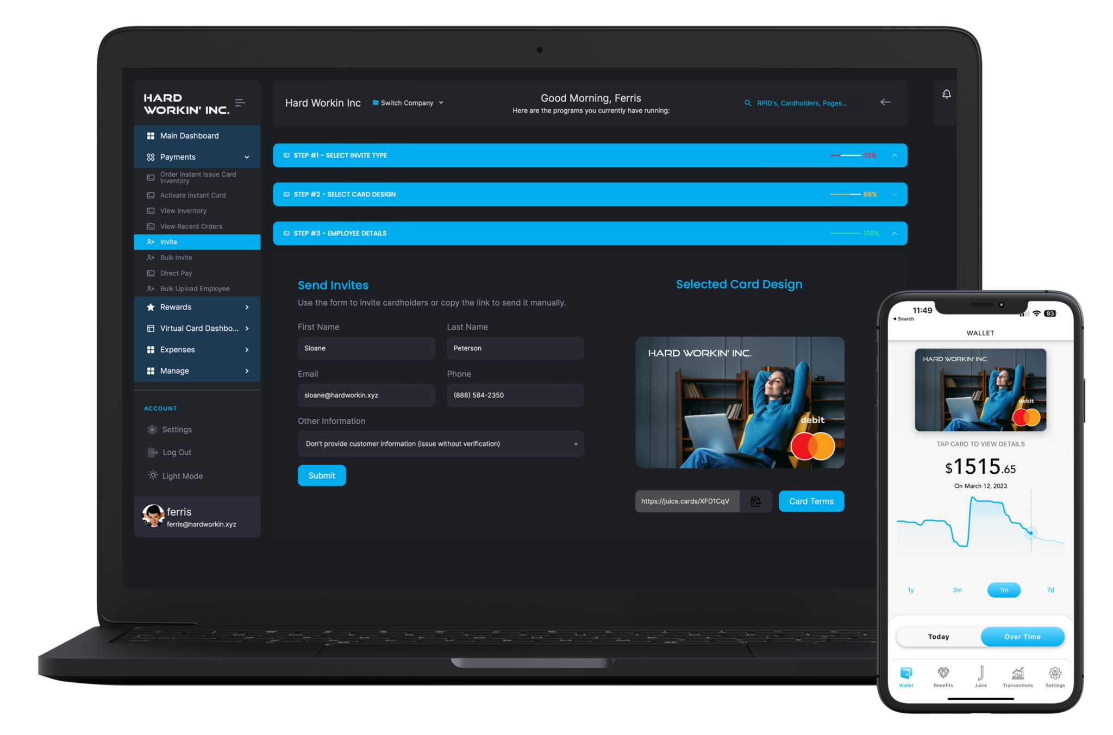
Task: Open Order Instant Issue Card Inventory
Action: coord(197,178)
